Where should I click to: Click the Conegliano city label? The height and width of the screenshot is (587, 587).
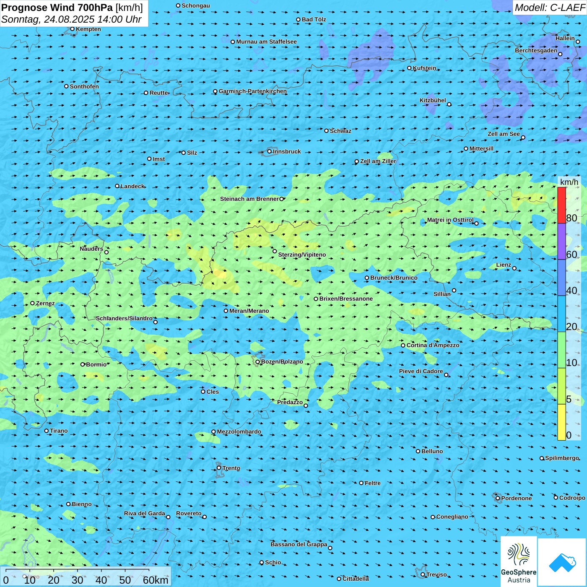pyautogui.click(x=452, y=517)
